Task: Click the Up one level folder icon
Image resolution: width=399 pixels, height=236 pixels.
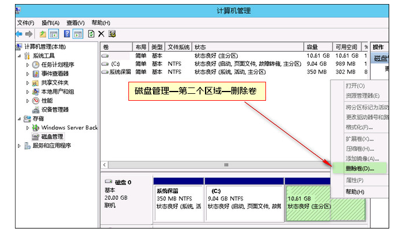Action: click(x=43, y=34)
